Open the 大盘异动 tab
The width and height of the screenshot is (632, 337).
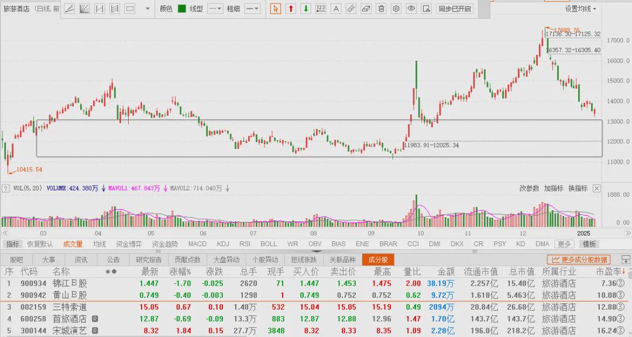[226, 260]
